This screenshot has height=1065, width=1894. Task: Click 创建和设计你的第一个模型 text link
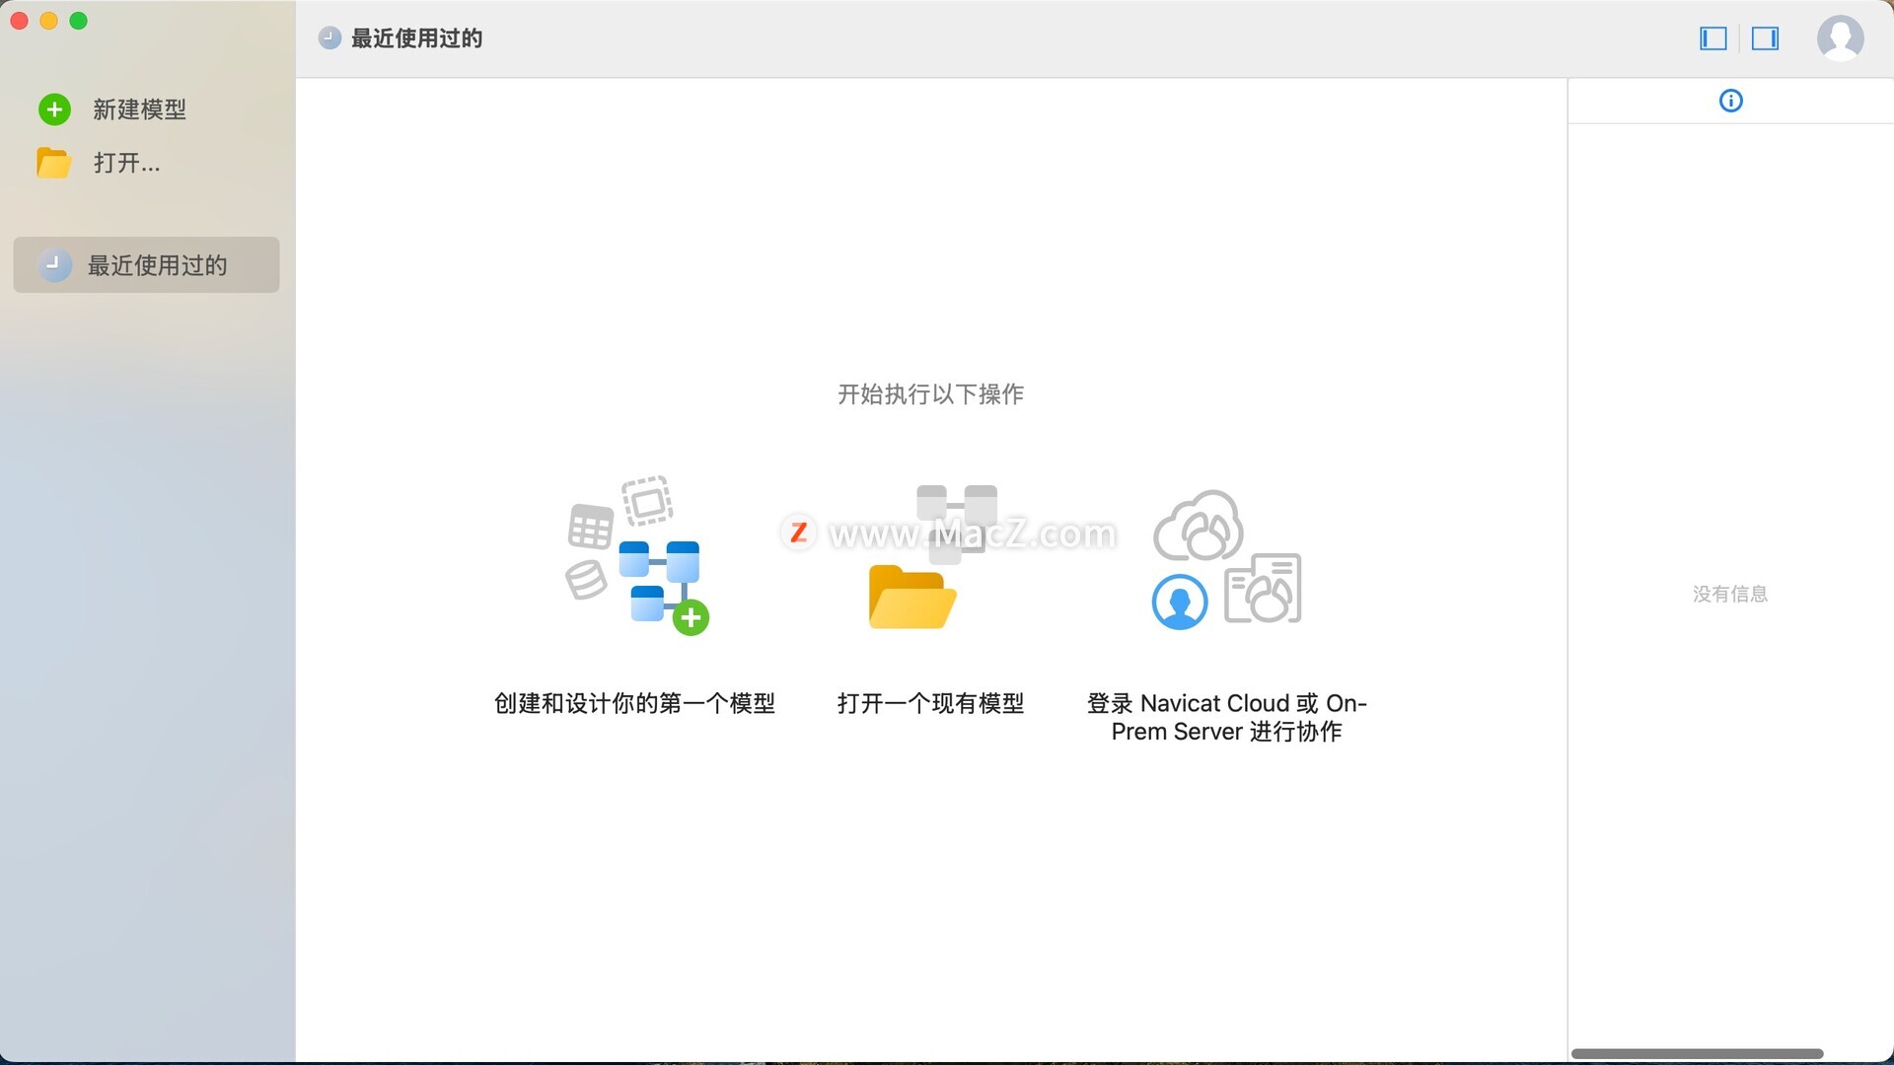coord(634,703)
